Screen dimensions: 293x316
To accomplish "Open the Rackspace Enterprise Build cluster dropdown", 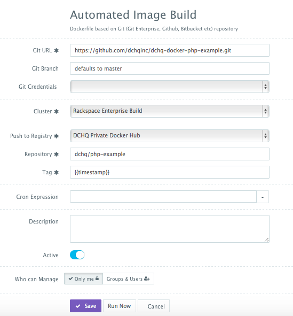I will pos(170,111).
